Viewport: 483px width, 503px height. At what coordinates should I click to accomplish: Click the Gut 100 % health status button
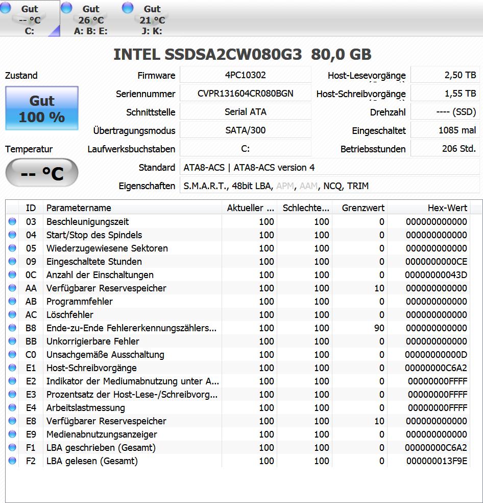(x=42, y=108)
